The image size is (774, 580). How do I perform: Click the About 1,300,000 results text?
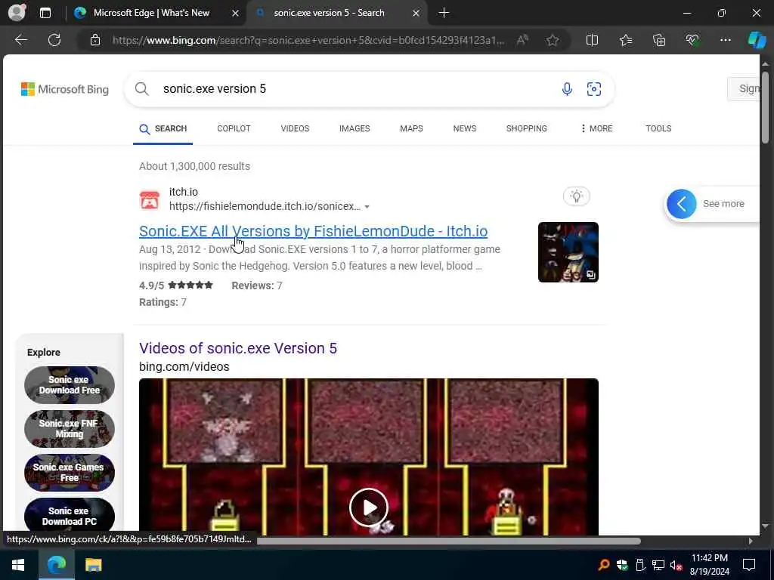click(194, 166)
